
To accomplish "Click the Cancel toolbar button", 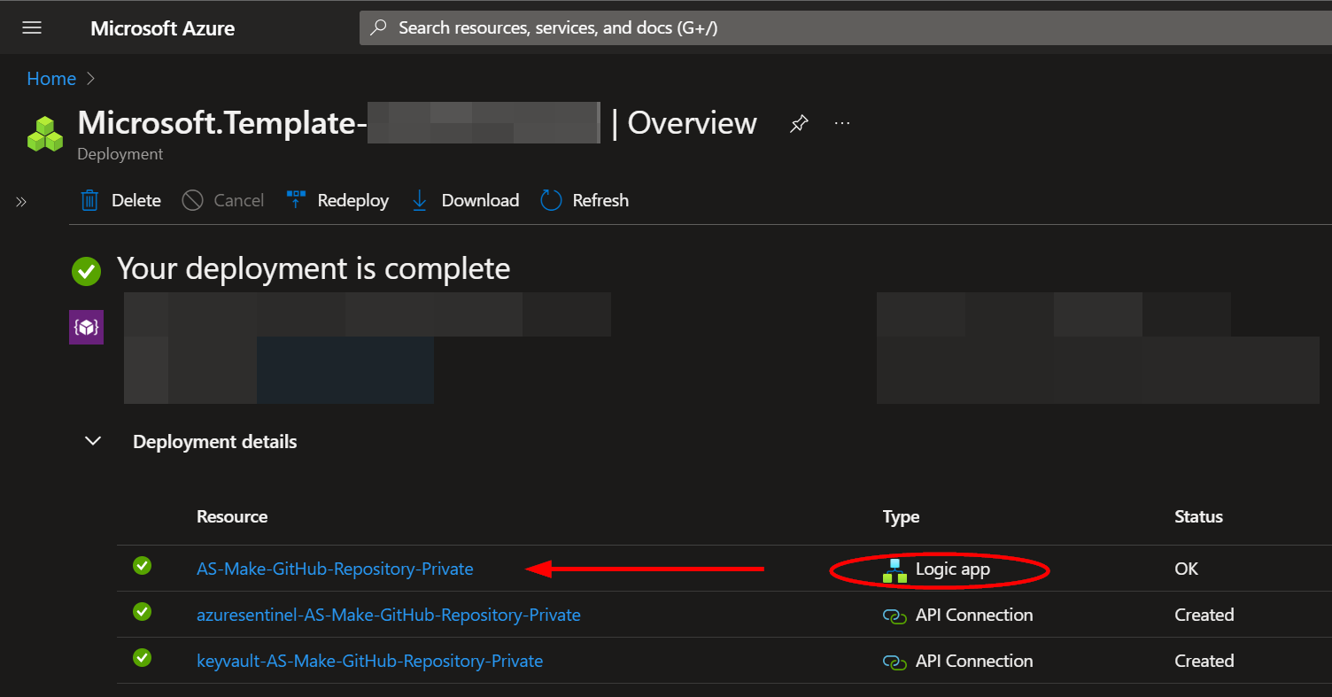I will [x=223, y=200].
